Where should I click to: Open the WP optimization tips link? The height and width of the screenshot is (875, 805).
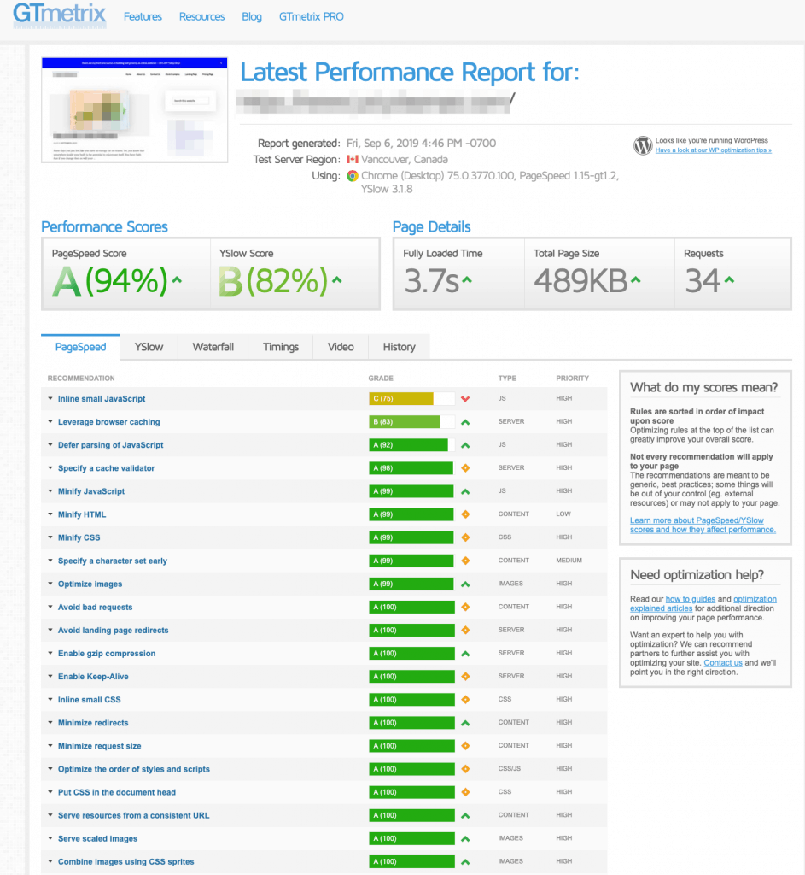pyautogui.click(x=713, y=150)
